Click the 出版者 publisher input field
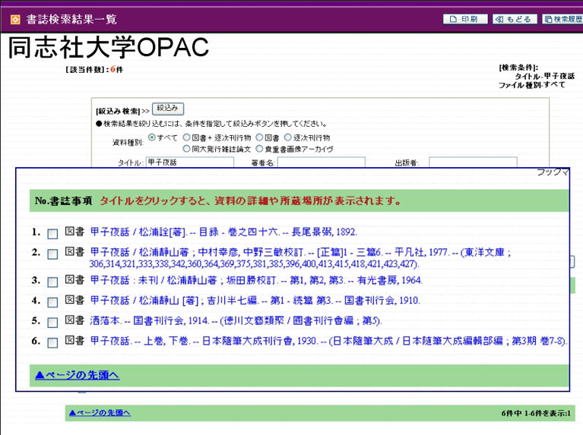This screenshot has height=435, width=583. (473, 162)
